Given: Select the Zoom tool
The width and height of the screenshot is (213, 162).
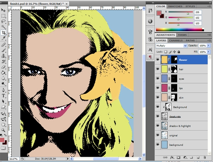Looking at the screenshot, I should [x=3, y=130].
